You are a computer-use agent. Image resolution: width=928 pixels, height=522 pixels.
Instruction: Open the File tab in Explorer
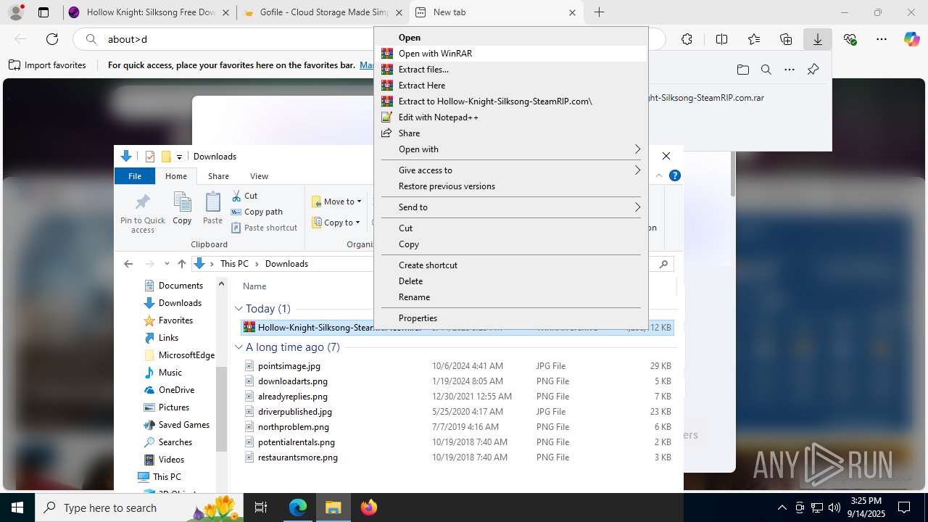(135, 175)
